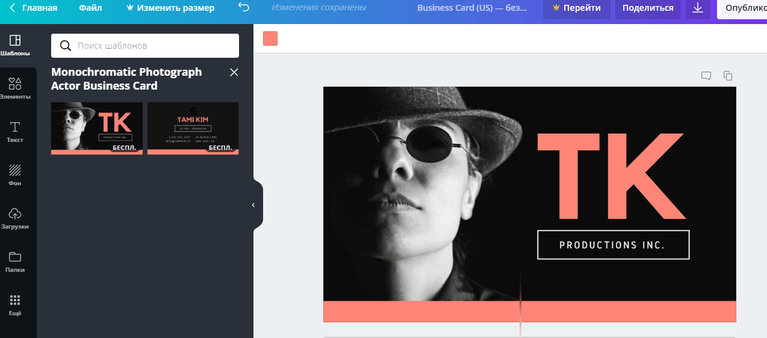Click the download arrow icon

[698, 8]
